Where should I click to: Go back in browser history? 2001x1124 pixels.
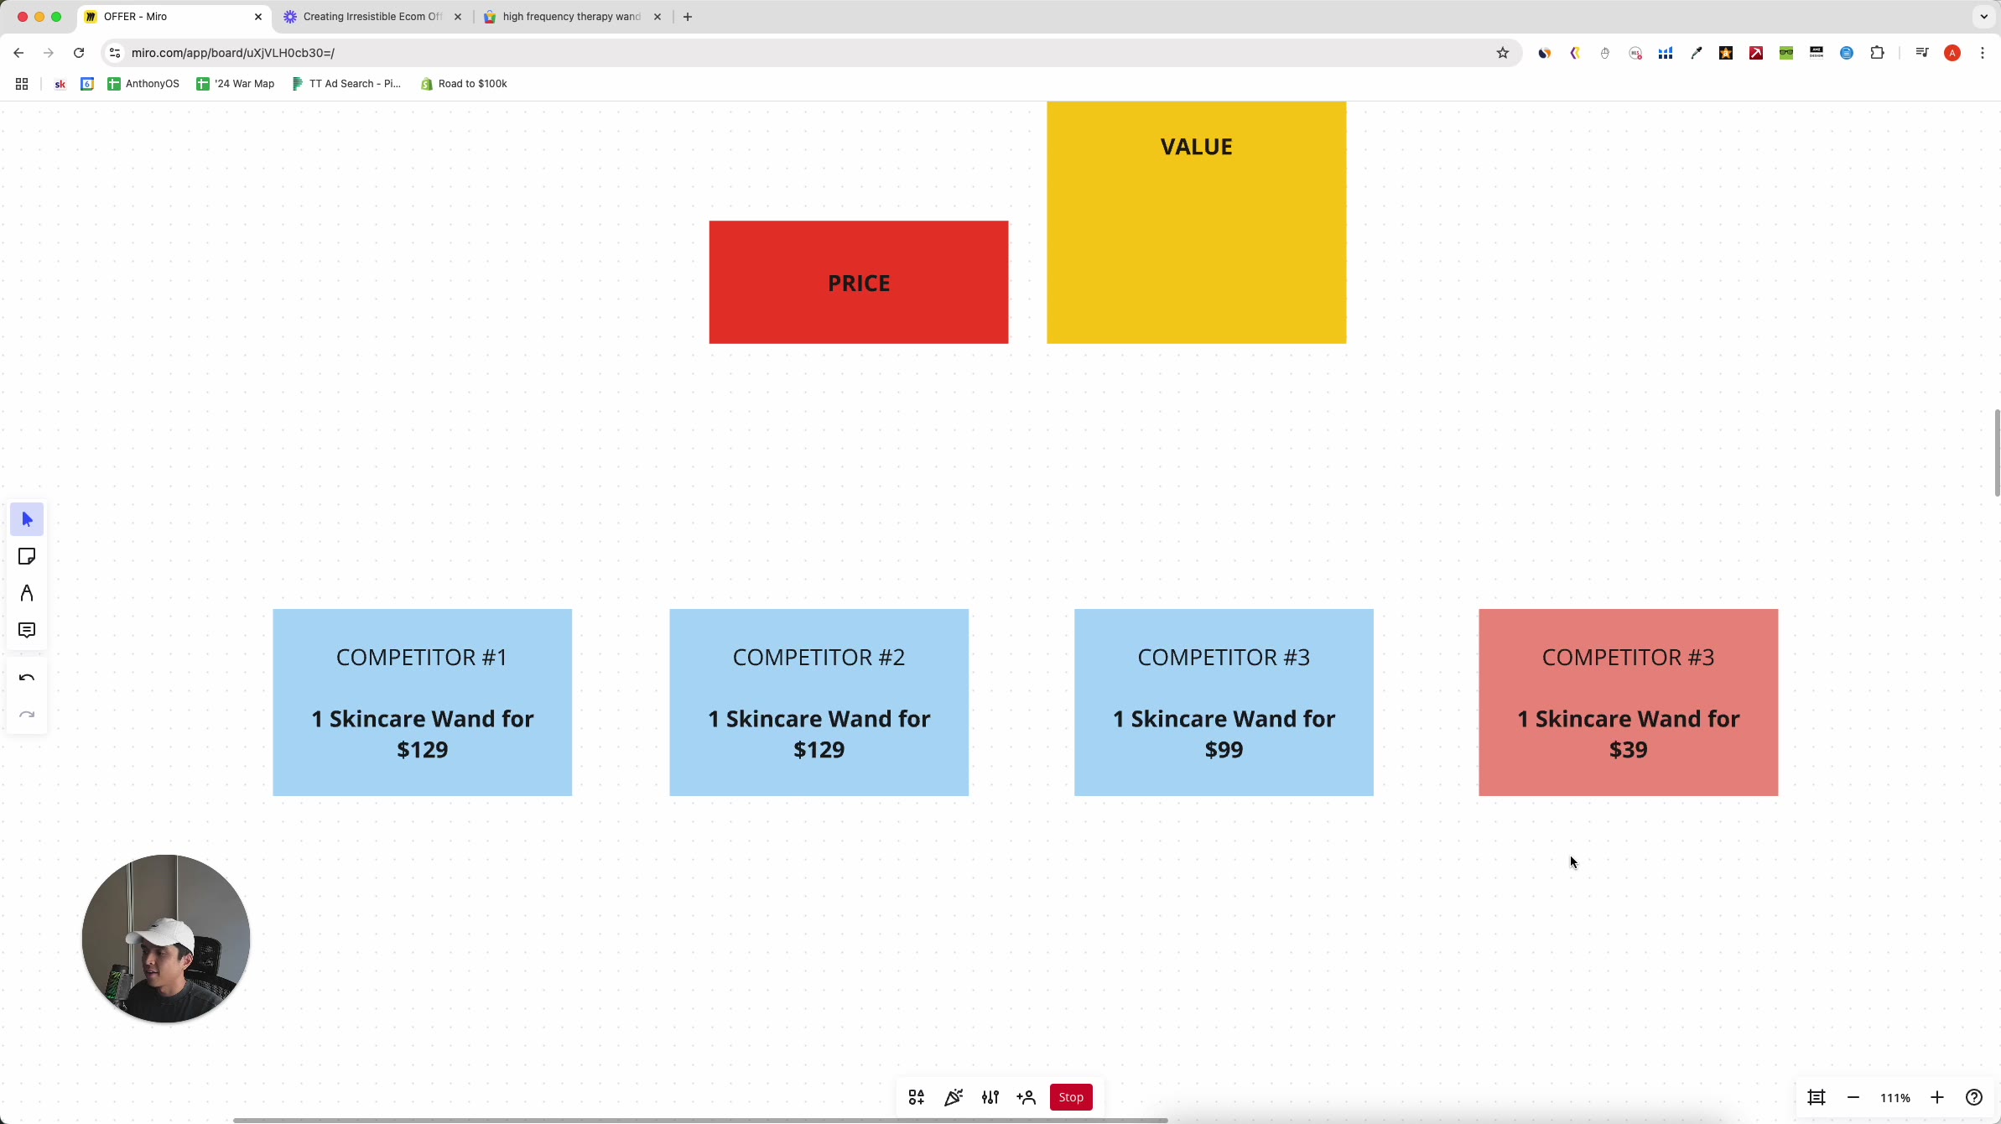click(x=18, y=53)
